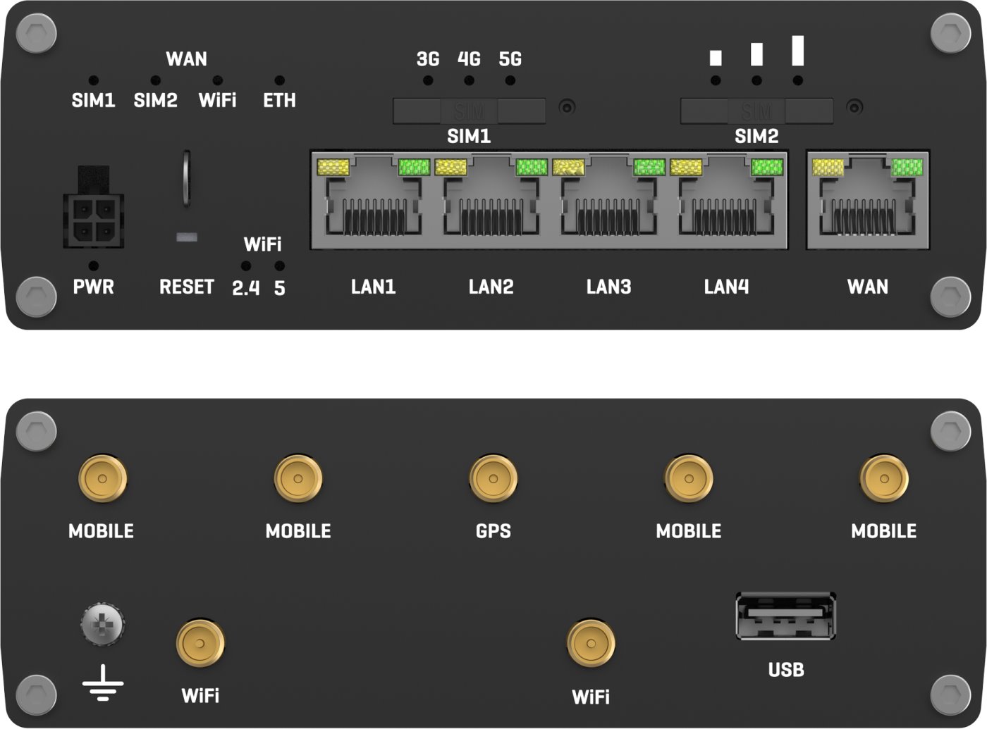Image resolution: width=987 pixels, height=729 pixels.
Task: Click the SIM2 tray eject pinhole
Action: tap(854, 107)
